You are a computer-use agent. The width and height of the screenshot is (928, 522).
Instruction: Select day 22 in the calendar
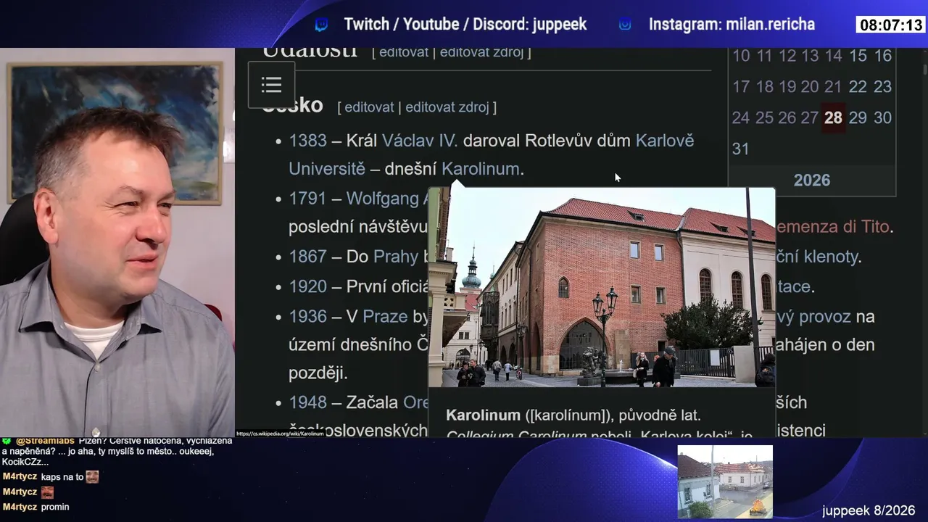[x=858, y=87]
